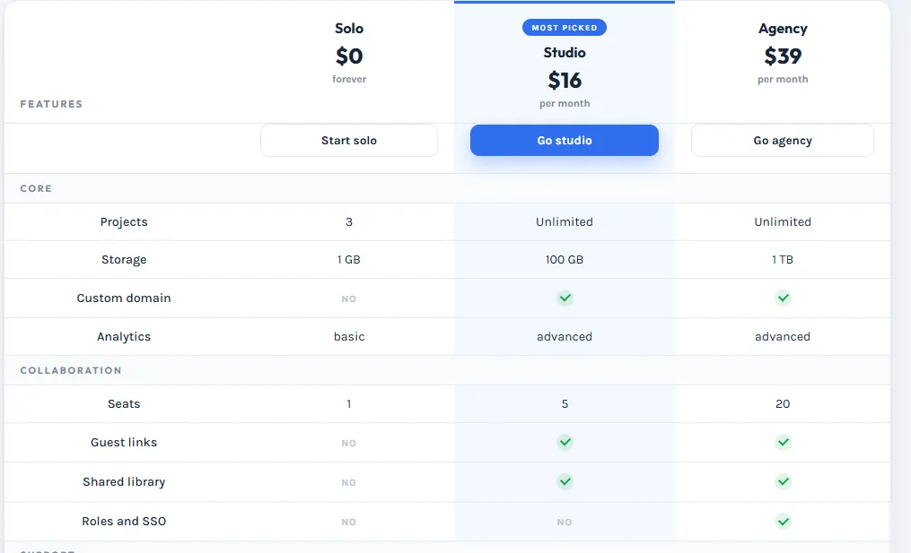
Task: Click the Studio Roles and SSO NO value
Action: [565, 523]
